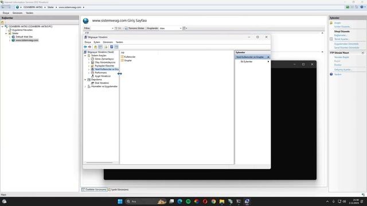
Task: Open Dosya menu in Bilgisayar Yönetimi
Action: (88, 42)
